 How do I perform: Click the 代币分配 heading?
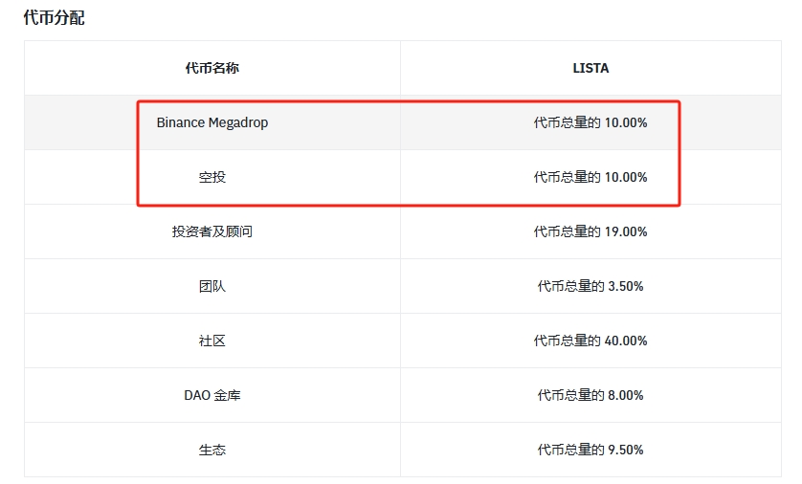click(54, 17)
